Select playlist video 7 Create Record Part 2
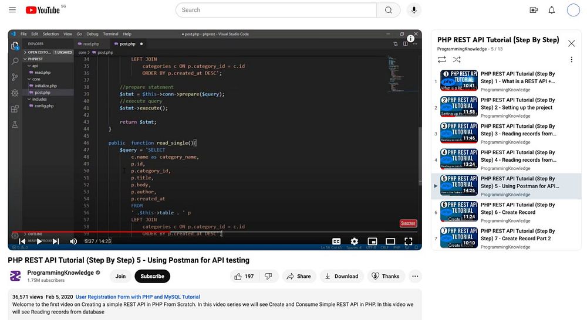Screen dimensions: 587x320 (x=506, y=238)
